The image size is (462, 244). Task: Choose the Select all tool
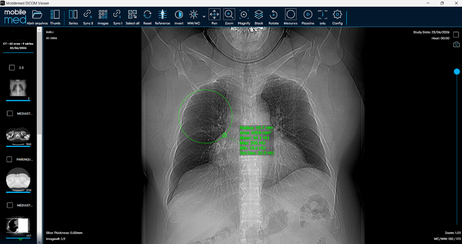[132, 17]
